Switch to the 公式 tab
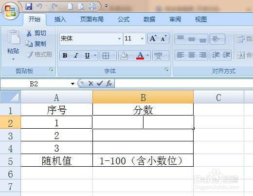253x196 pixels. pos(124,20)
